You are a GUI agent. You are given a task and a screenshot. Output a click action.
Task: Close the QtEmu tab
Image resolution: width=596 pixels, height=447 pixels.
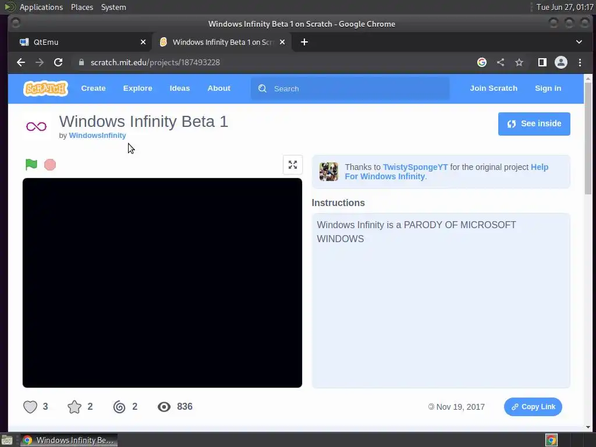tap(143, 42)
